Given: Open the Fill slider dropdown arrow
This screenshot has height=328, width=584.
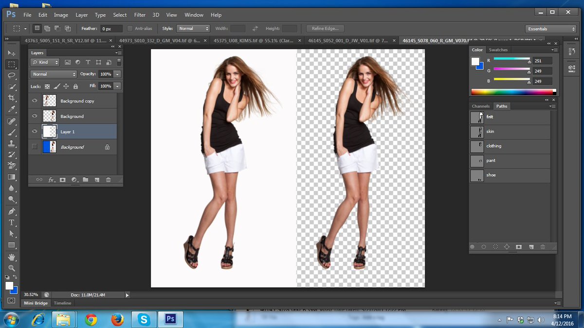Looking at the screenshot, I should pyautogui.click(x=117, y=86).
